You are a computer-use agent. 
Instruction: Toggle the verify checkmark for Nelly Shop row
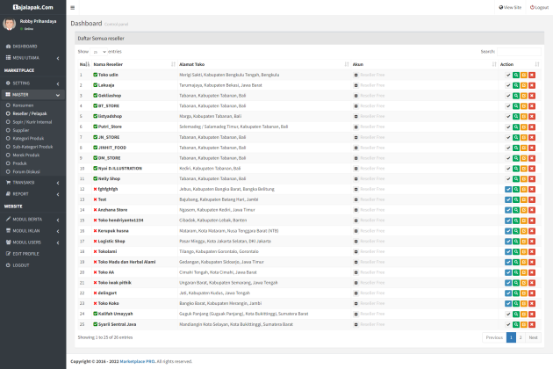point(508,178)
